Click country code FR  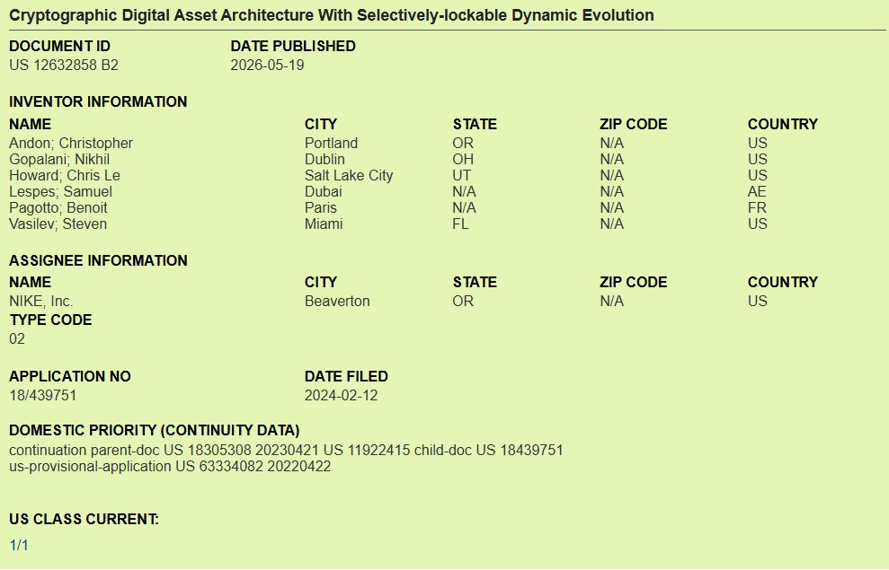click(758, 207)
